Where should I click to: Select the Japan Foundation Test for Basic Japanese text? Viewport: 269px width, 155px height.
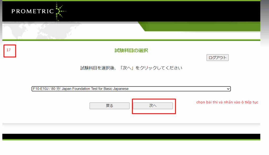[x=95, y=89]
